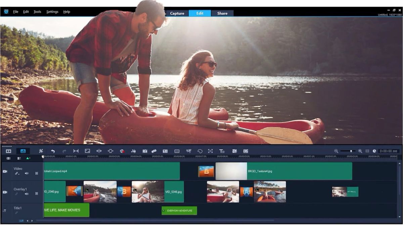Open the Time Remapping runner icon

pyautogui.click(x=189, y=151)
